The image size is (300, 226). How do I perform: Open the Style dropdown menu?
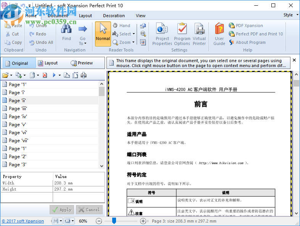tap(290, 15)
